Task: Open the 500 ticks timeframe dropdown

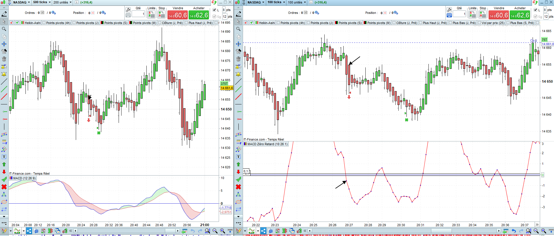Action: [x=42, y=2]
